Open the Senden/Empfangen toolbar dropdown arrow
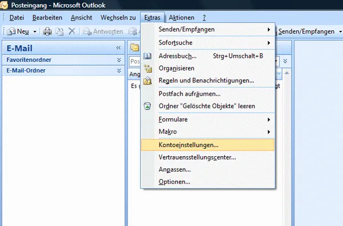This screenshot has height=226, width=343. point(340,31)
